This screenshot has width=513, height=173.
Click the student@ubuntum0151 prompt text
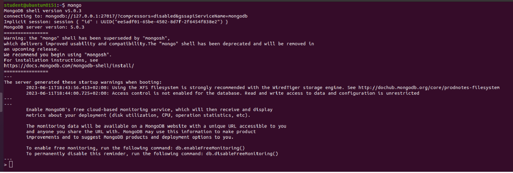click(30, 5)
